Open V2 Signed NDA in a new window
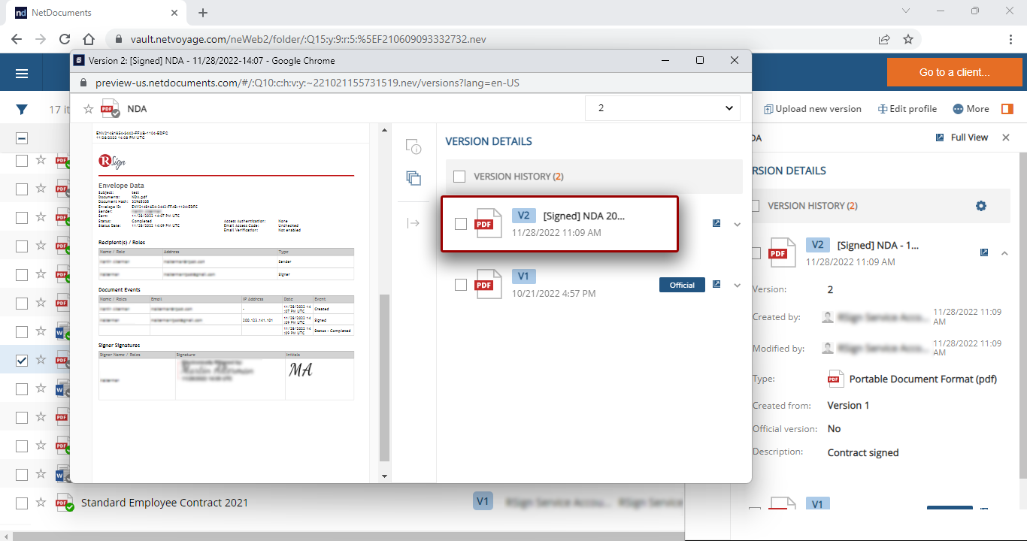 click(x=716, y=223)
